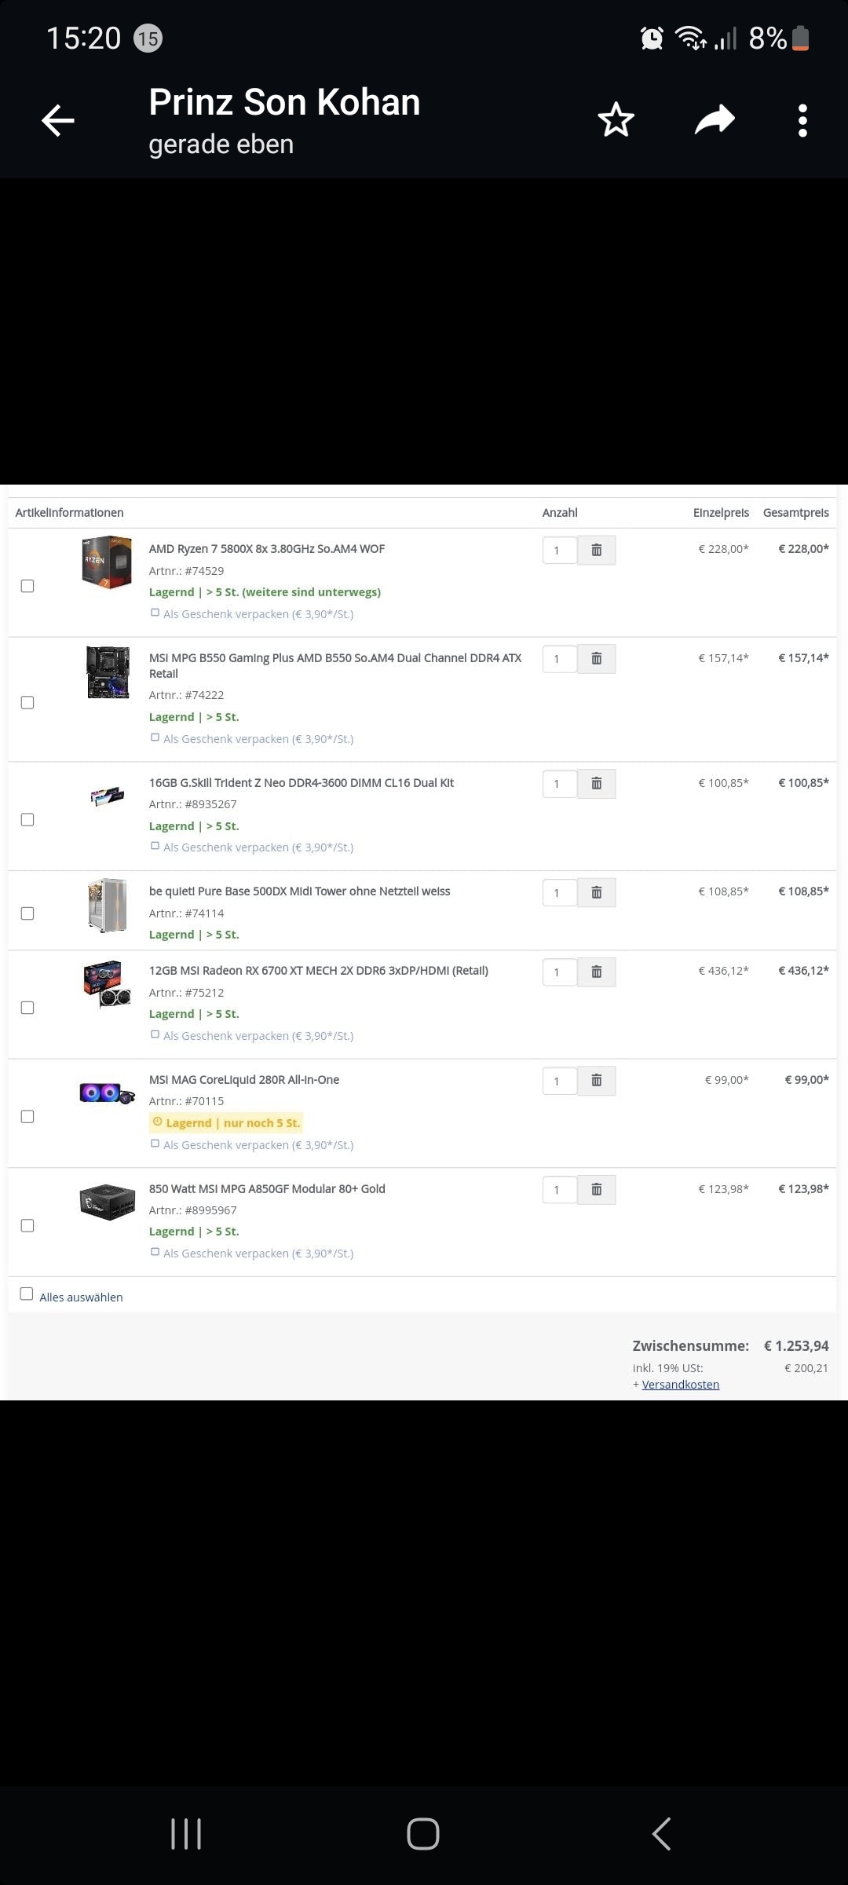Remove the 850 Watt MSI power supply

click(596, 1190)
